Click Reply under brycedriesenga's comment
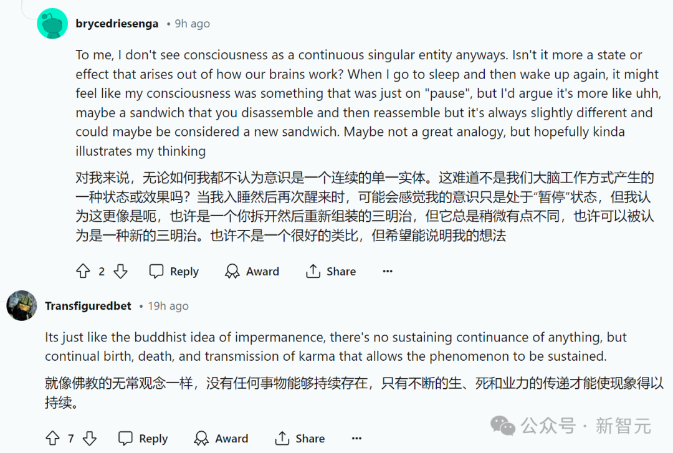This screenshot has height=453, width=673. pos(174,272)
